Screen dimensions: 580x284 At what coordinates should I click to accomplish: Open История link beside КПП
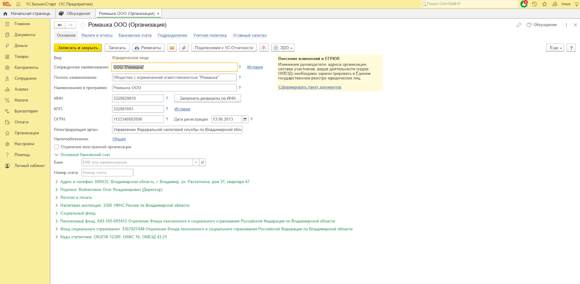(x=182, y=109)
